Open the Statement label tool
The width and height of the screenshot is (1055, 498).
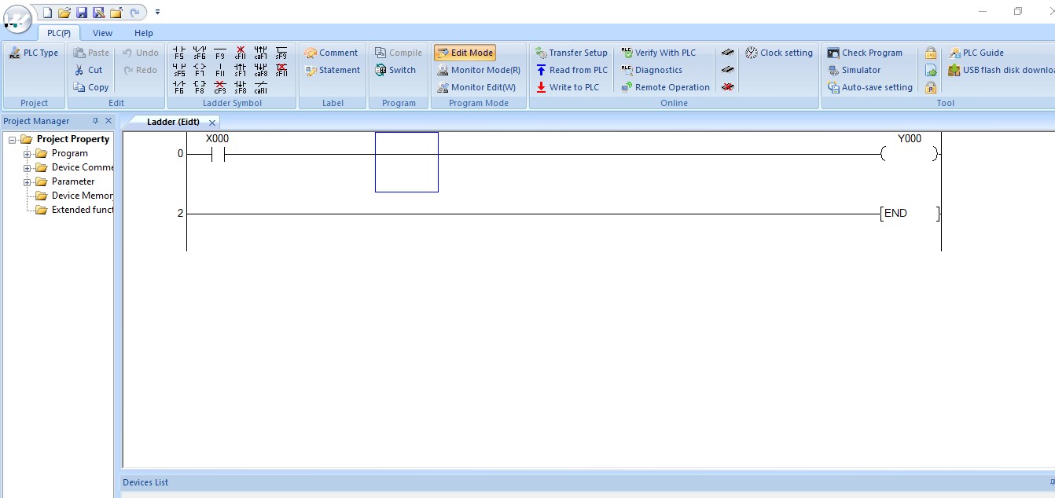[x=333, y=70]
